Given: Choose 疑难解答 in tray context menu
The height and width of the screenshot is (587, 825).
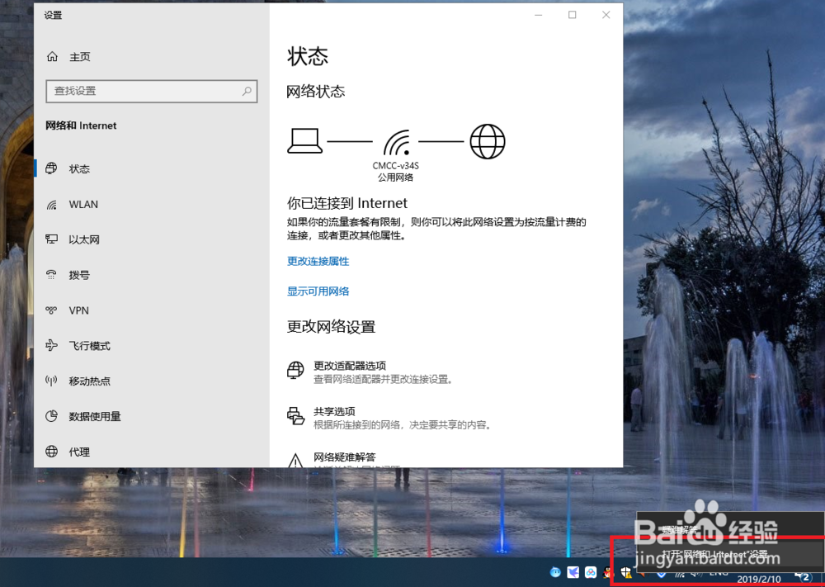Looking at the screenshot, I should point(730,529).
